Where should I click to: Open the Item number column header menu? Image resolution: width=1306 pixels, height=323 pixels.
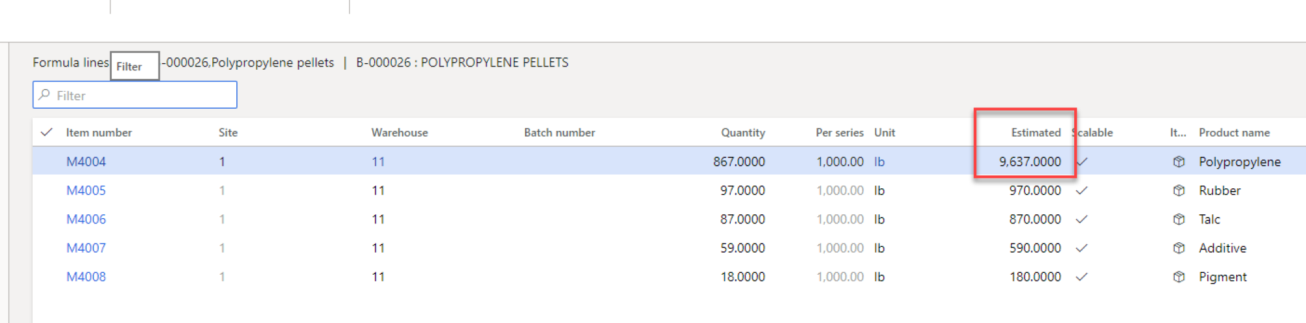[99, 132]
